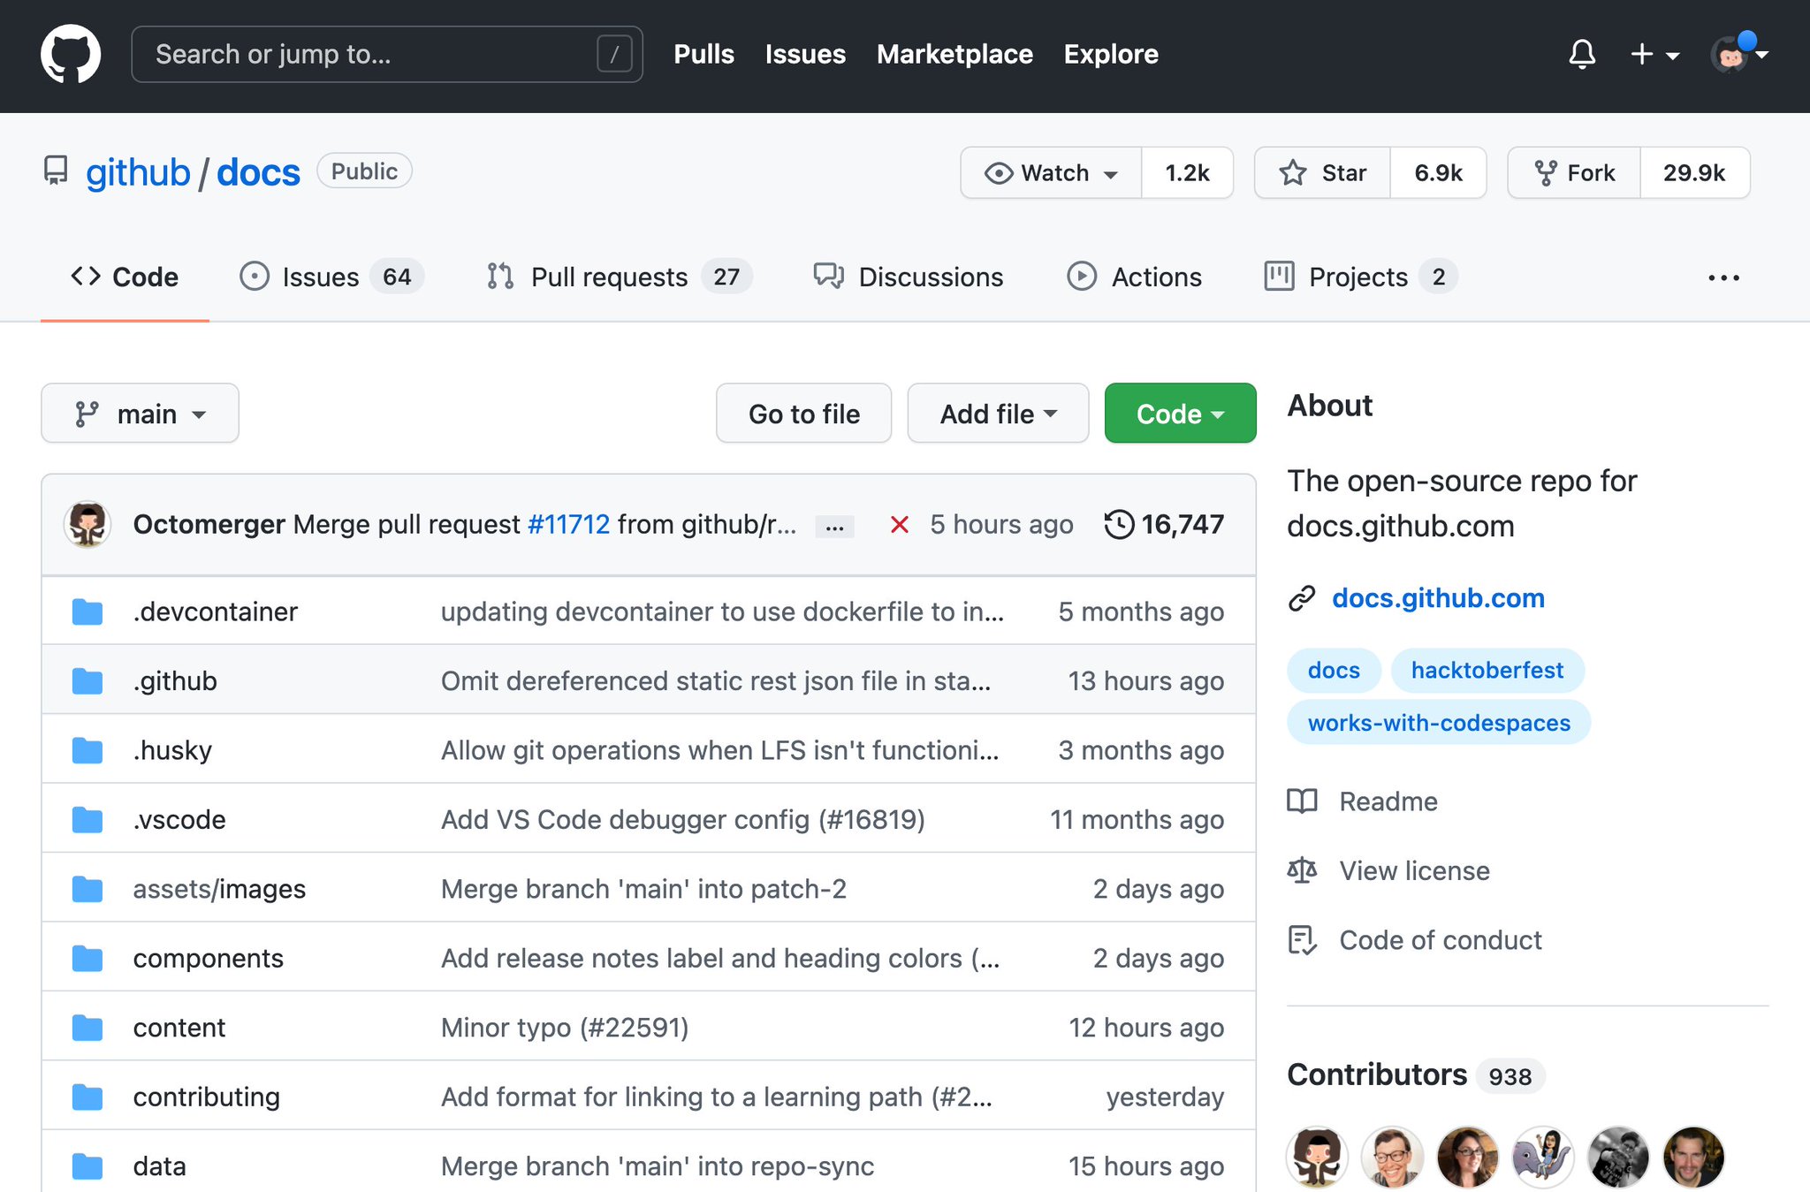Click the Code of conduct icon
1810x1192 pixels.
(1302, 940)
